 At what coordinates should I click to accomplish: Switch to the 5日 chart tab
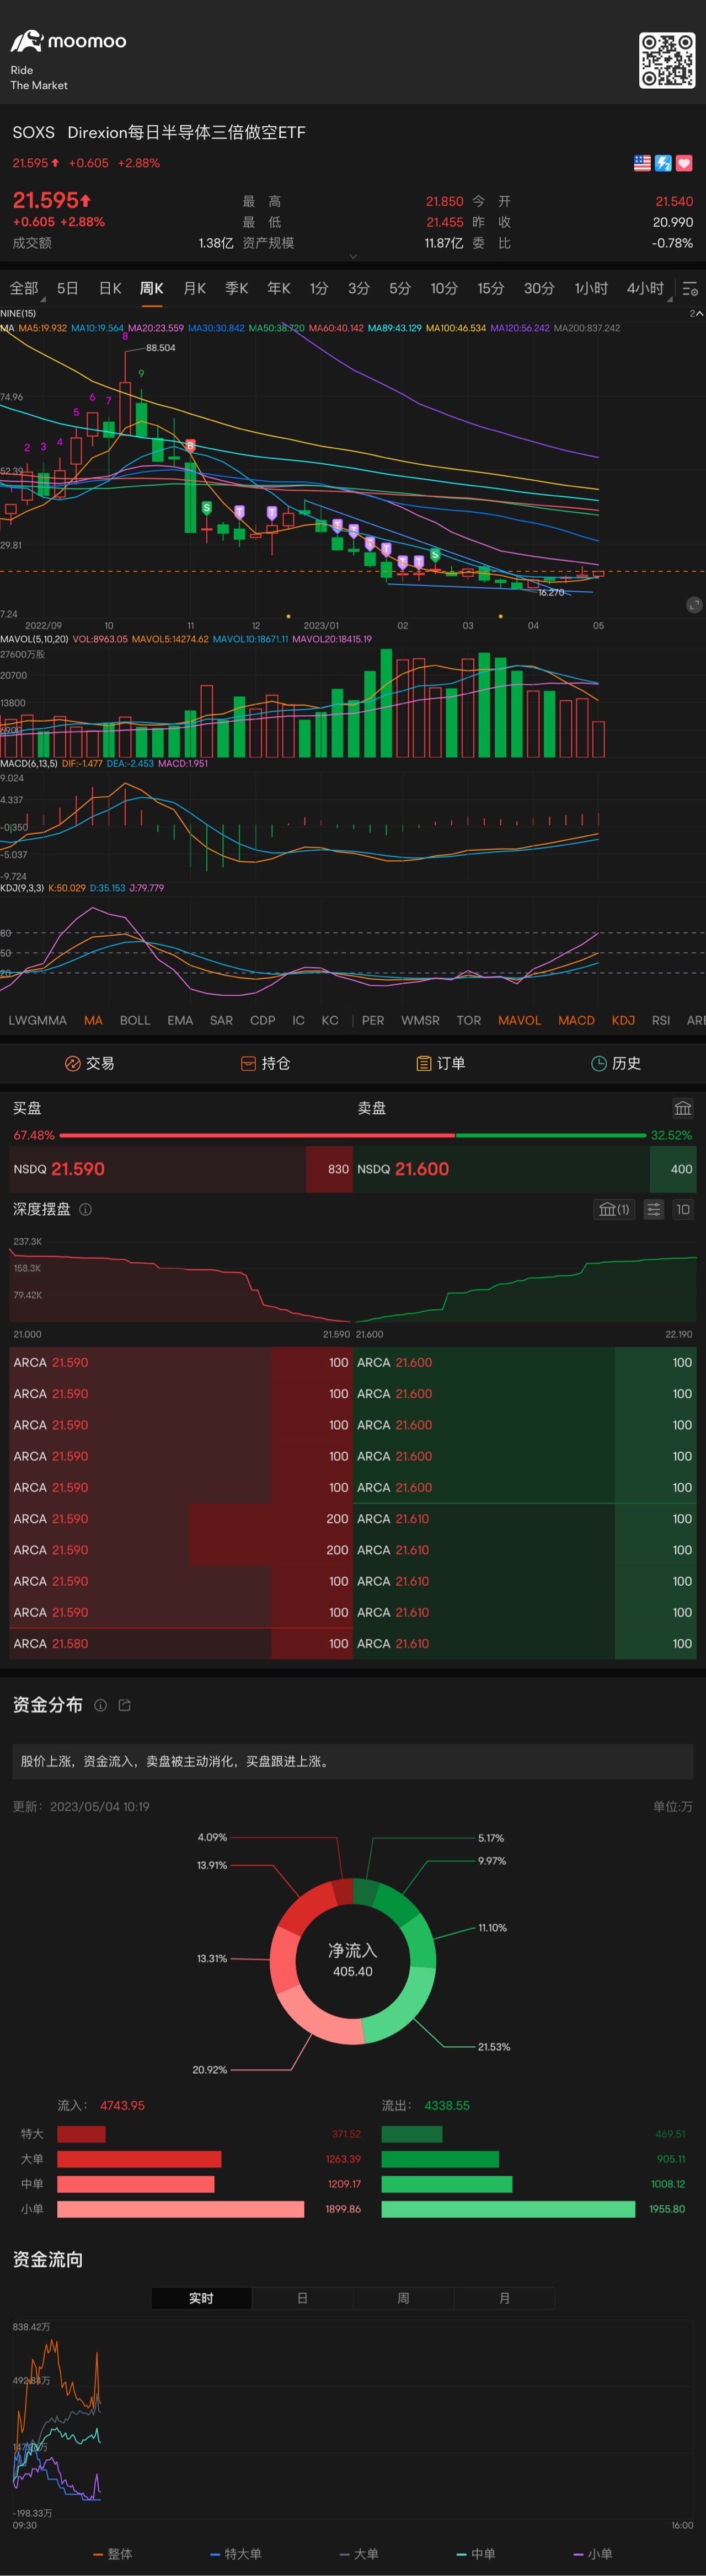(x=67, y=288)
